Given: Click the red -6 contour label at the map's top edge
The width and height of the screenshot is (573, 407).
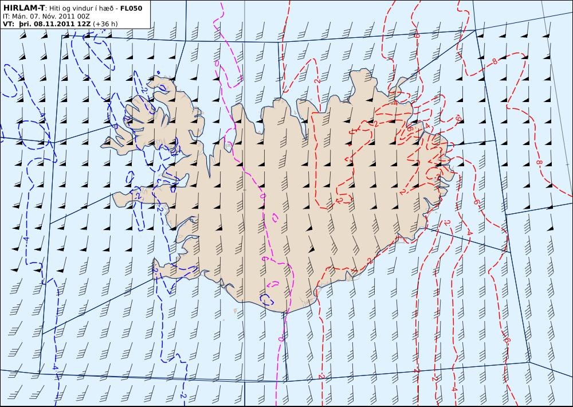Looking at the screenshot, I should point(417,35).
